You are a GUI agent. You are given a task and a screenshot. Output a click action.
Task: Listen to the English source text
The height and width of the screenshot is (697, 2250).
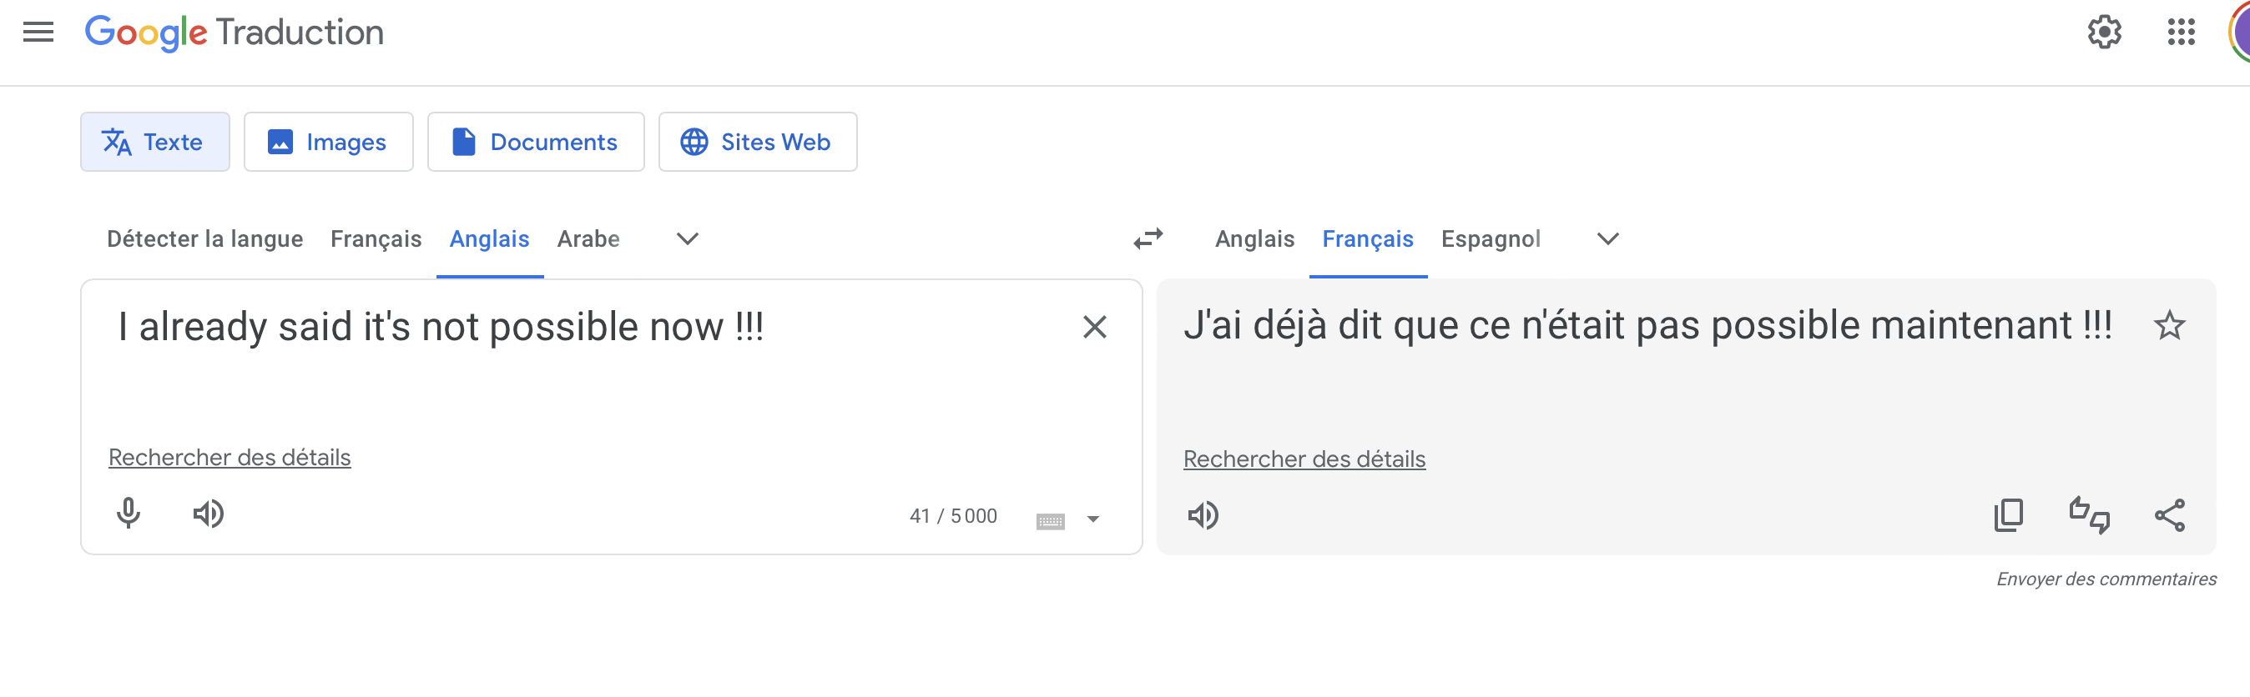208,514
